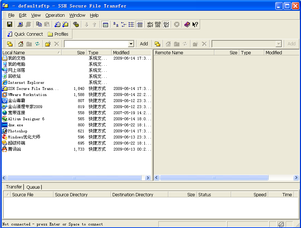Image resolution: width=301 pixels, height=228 pixels.
Task: Open the Profiles dropdown
Action: tap(58, 34)
